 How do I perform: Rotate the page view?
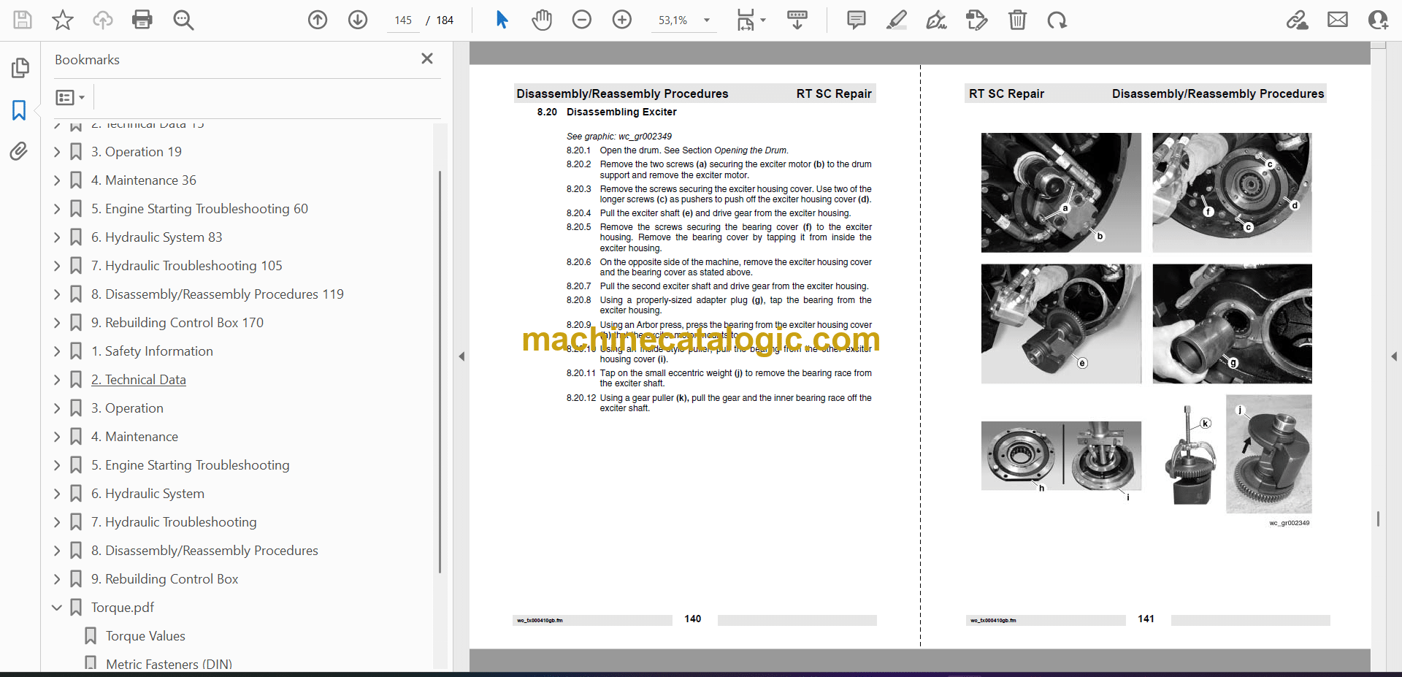(1057, 20)
